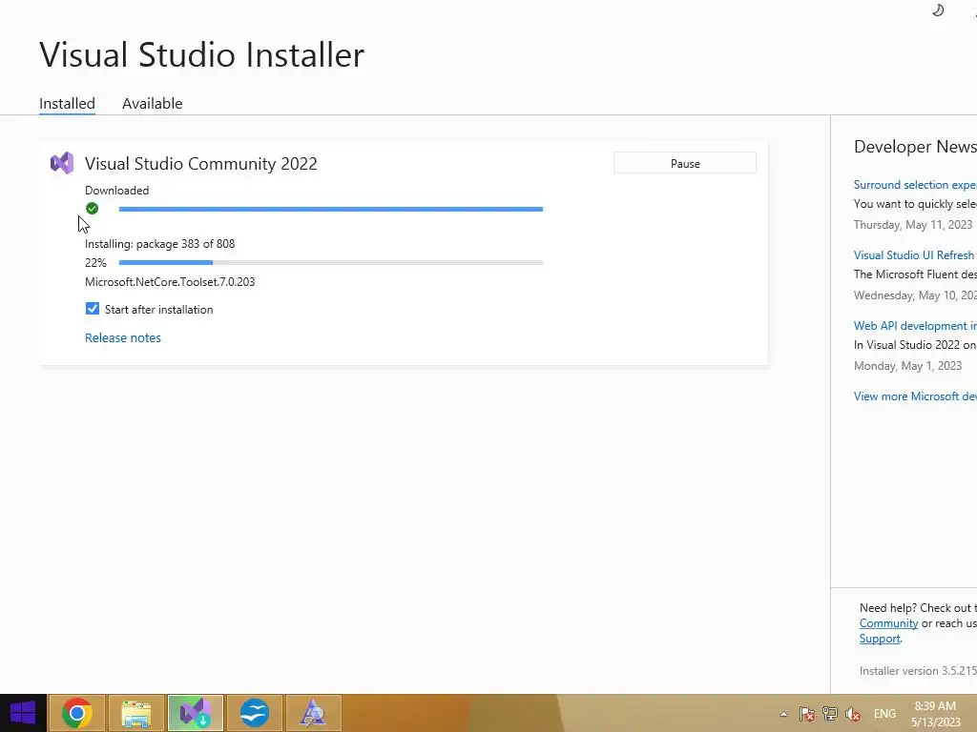Open the Windows Start button

(x=23, y=713)
